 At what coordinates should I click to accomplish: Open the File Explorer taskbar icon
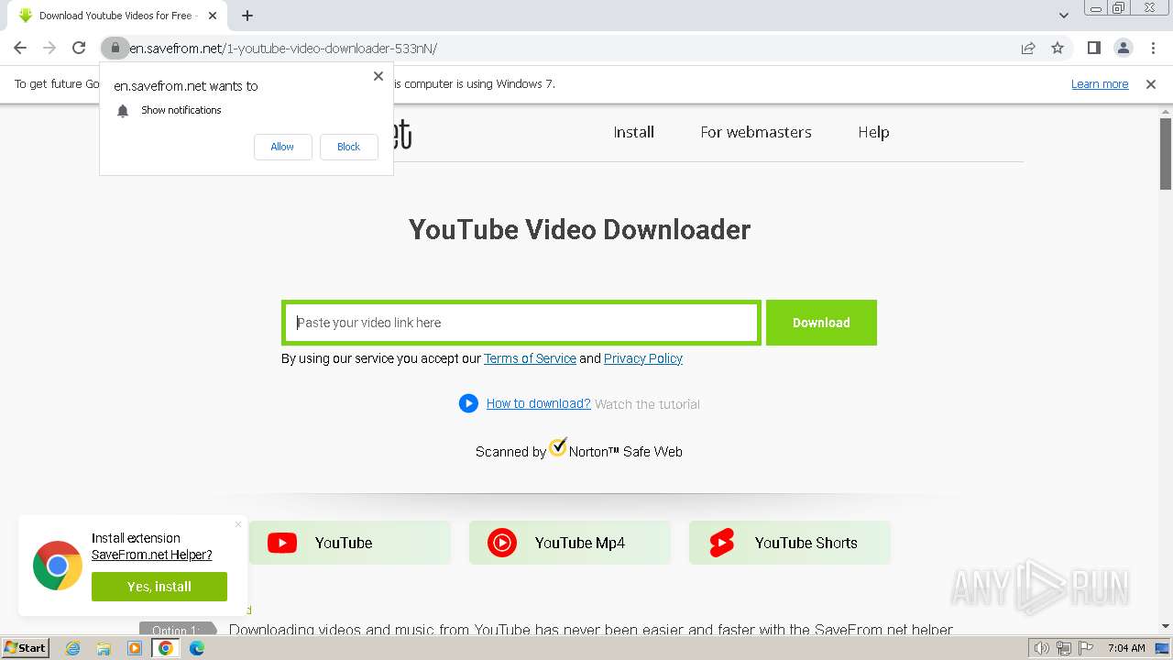[104, 648]
